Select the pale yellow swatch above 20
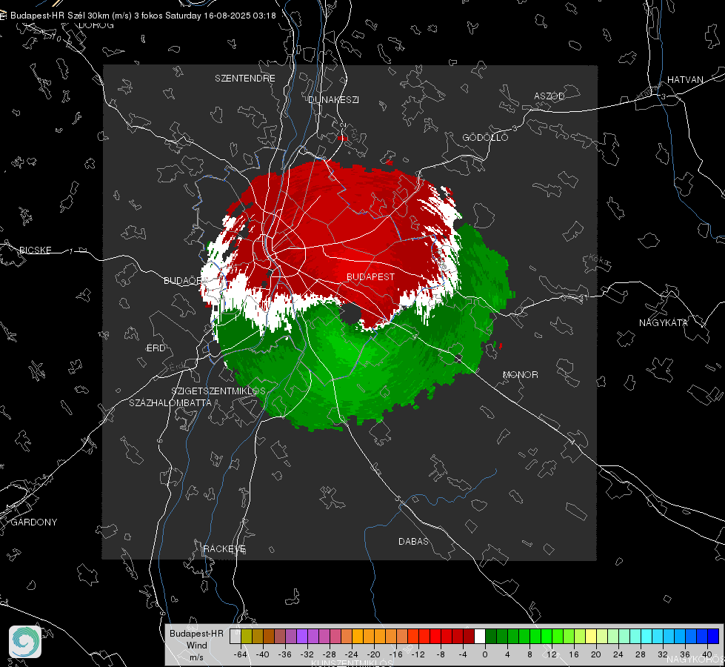The width and height of the screenshot is (725, 667). 591,637
